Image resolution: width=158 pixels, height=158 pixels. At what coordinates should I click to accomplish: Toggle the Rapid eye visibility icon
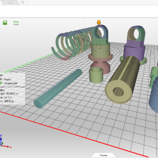tap(1, 79)
